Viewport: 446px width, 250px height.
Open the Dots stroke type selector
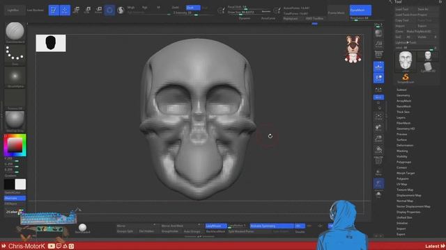click(15, 54)
